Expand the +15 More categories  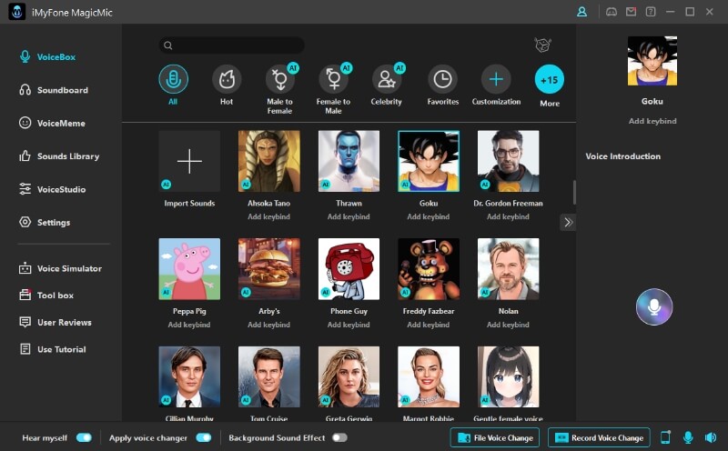[550, 79]
